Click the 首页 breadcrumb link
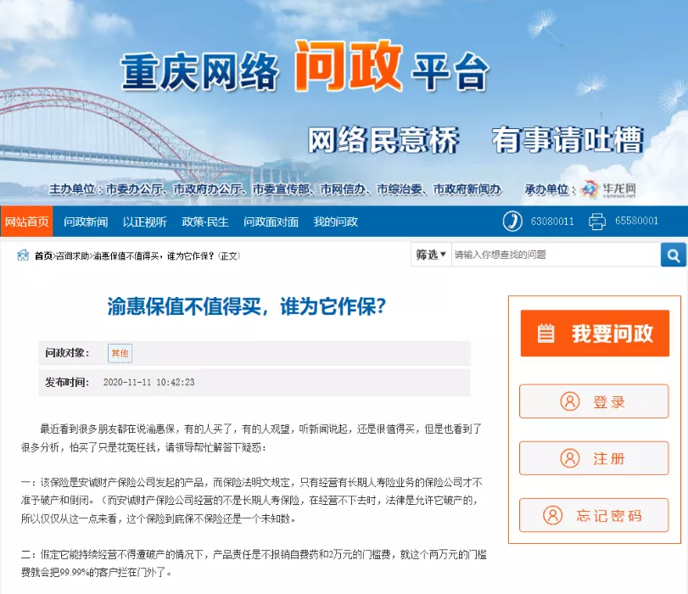Image resolution: width=688 pixels, height=594 pixels. coord(43,255)
